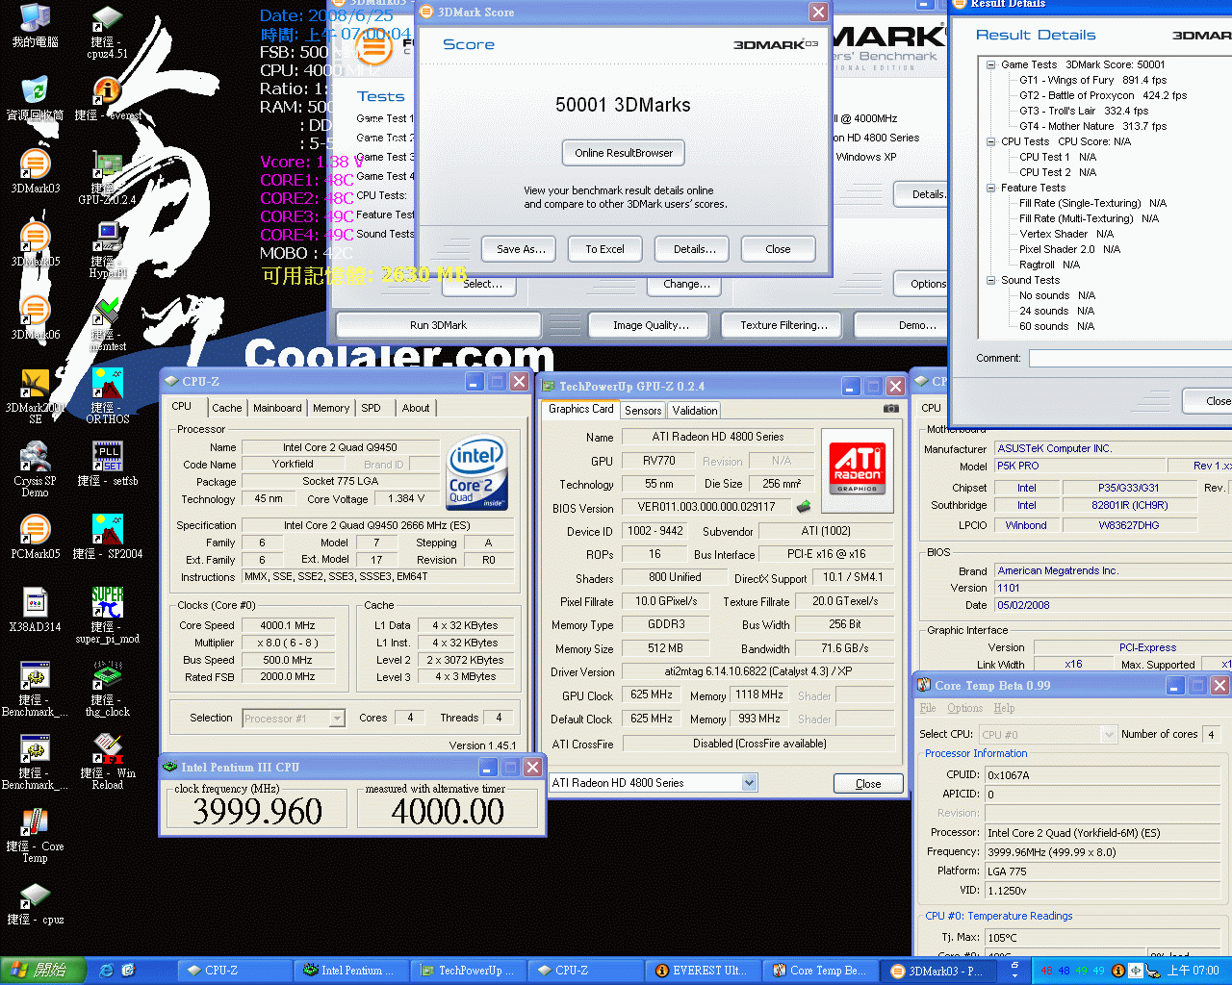Open the Win Reload desktop shortcut
This screenshot has width=1232, height=985.
point(107,752)
